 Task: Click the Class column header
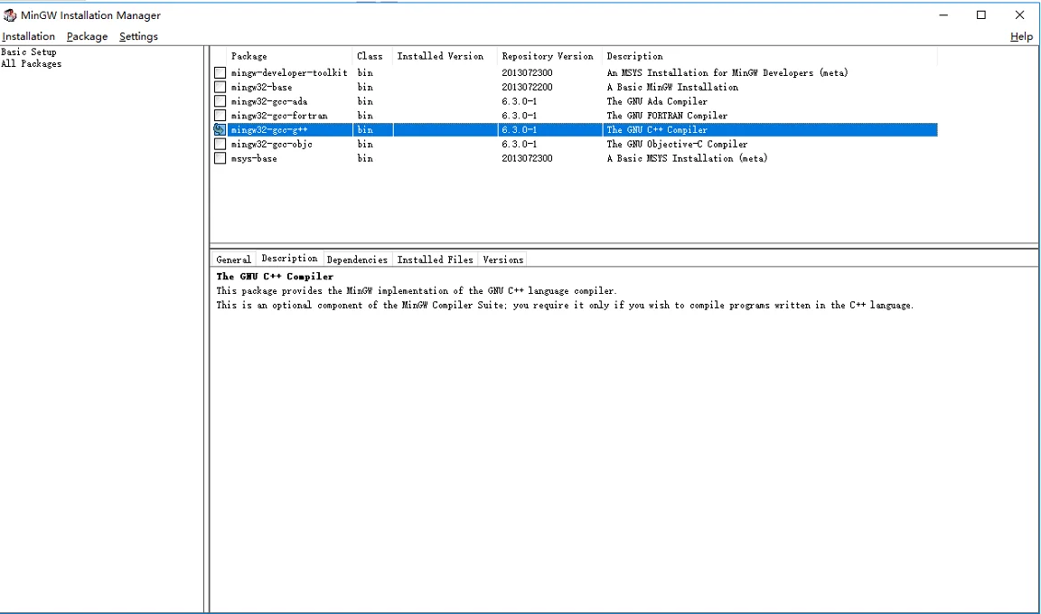[372, 56]
